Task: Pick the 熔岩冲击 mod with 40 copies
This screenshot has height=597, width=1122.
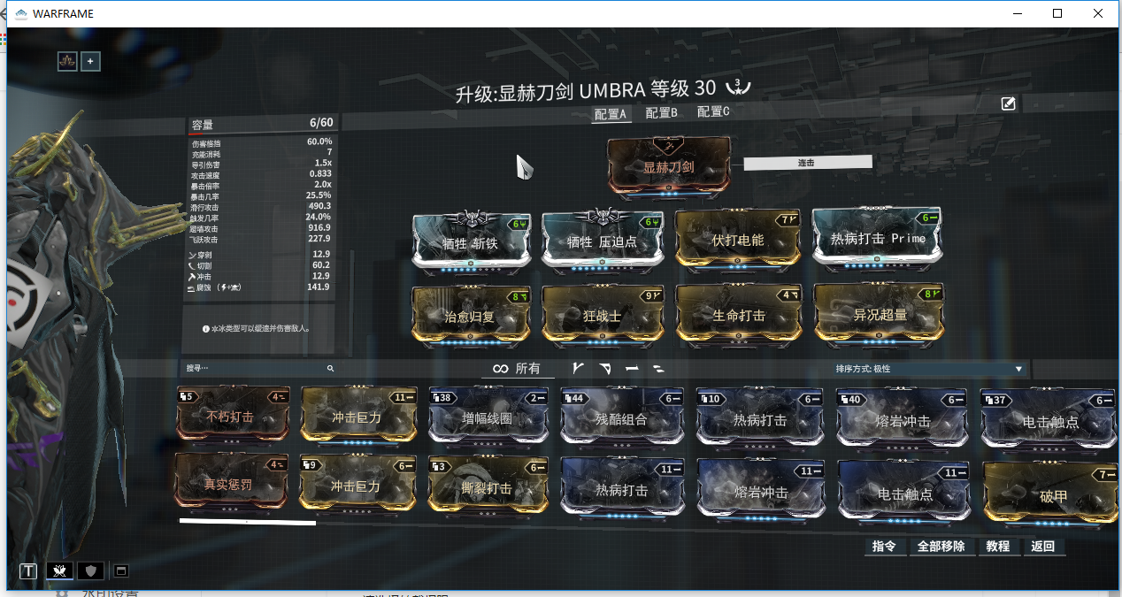Action: (x=901, y=419)
